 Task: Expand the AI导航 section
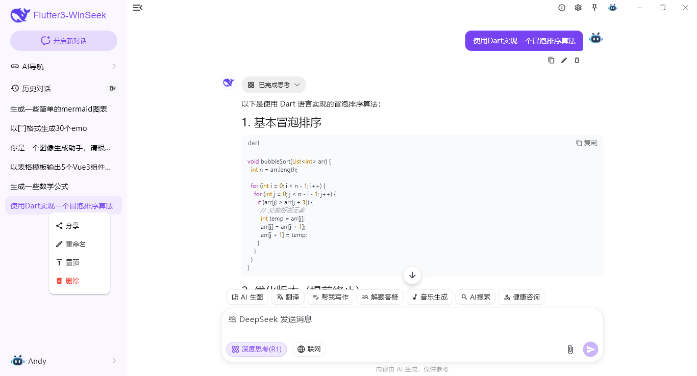coord(63,66)
